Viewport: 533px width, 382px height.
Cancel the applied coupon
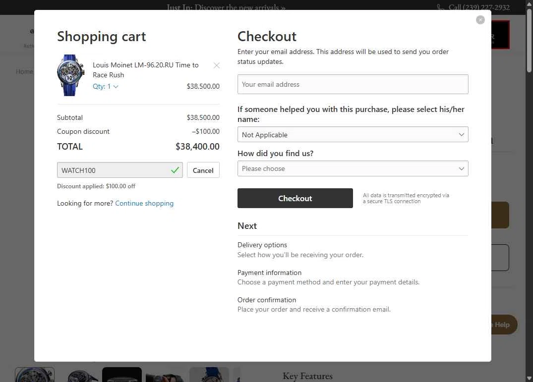203,170
